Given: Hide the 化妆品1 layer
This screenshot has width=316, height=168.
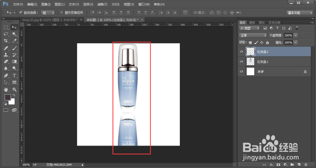Looking at the screenshot, I should (241, 61).
